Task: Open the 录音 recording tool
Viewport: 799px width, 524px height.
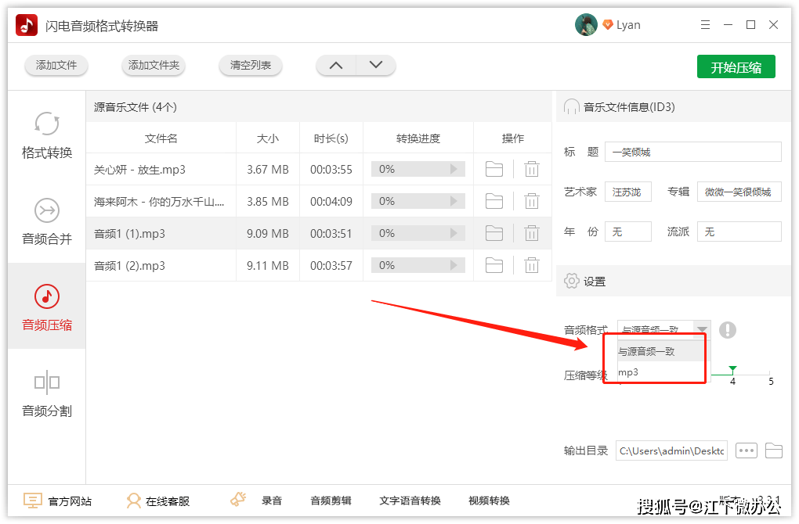Action: coord(272,501)
